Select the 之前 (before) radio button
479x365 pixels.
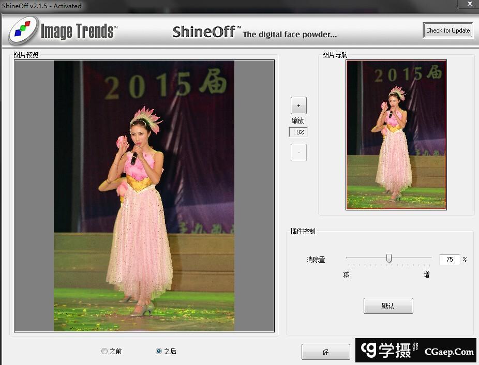105,351
